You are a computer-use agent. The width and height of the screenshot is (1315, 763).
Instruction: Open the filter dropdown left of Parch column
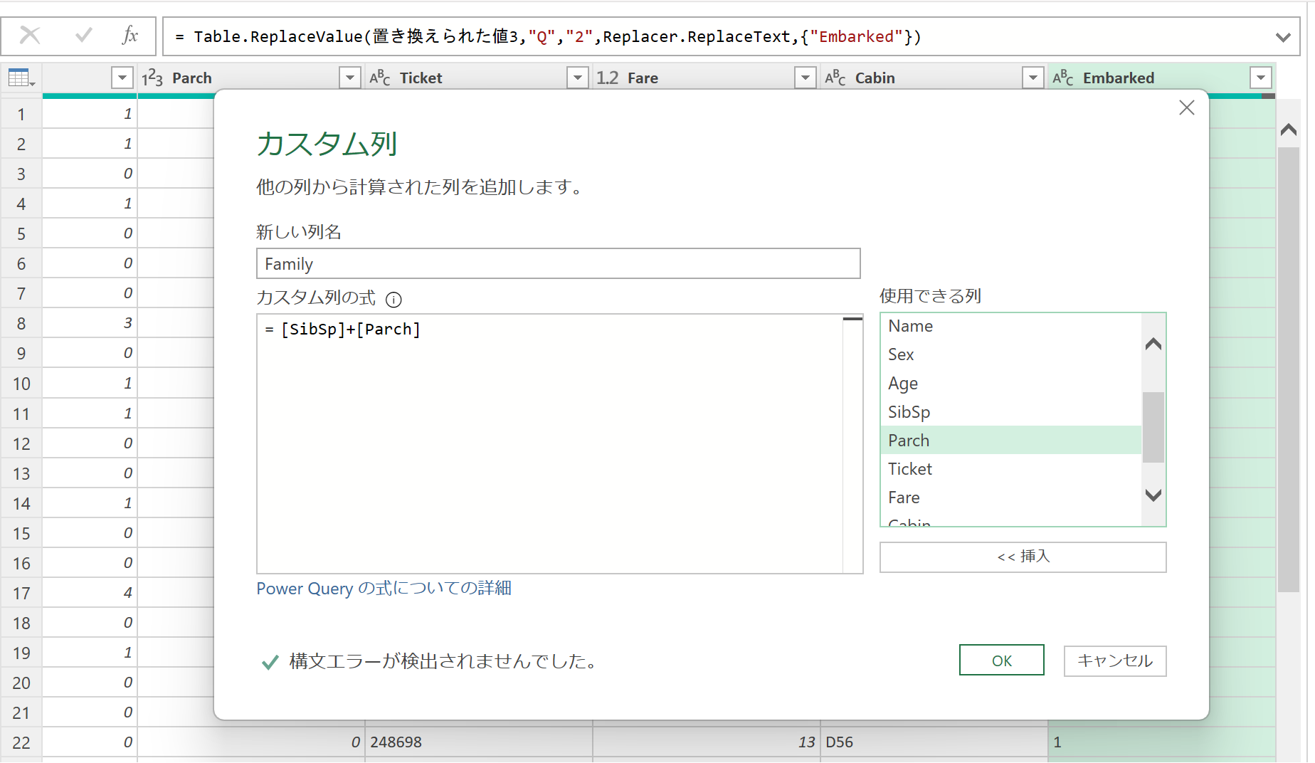tap(122, 78)
